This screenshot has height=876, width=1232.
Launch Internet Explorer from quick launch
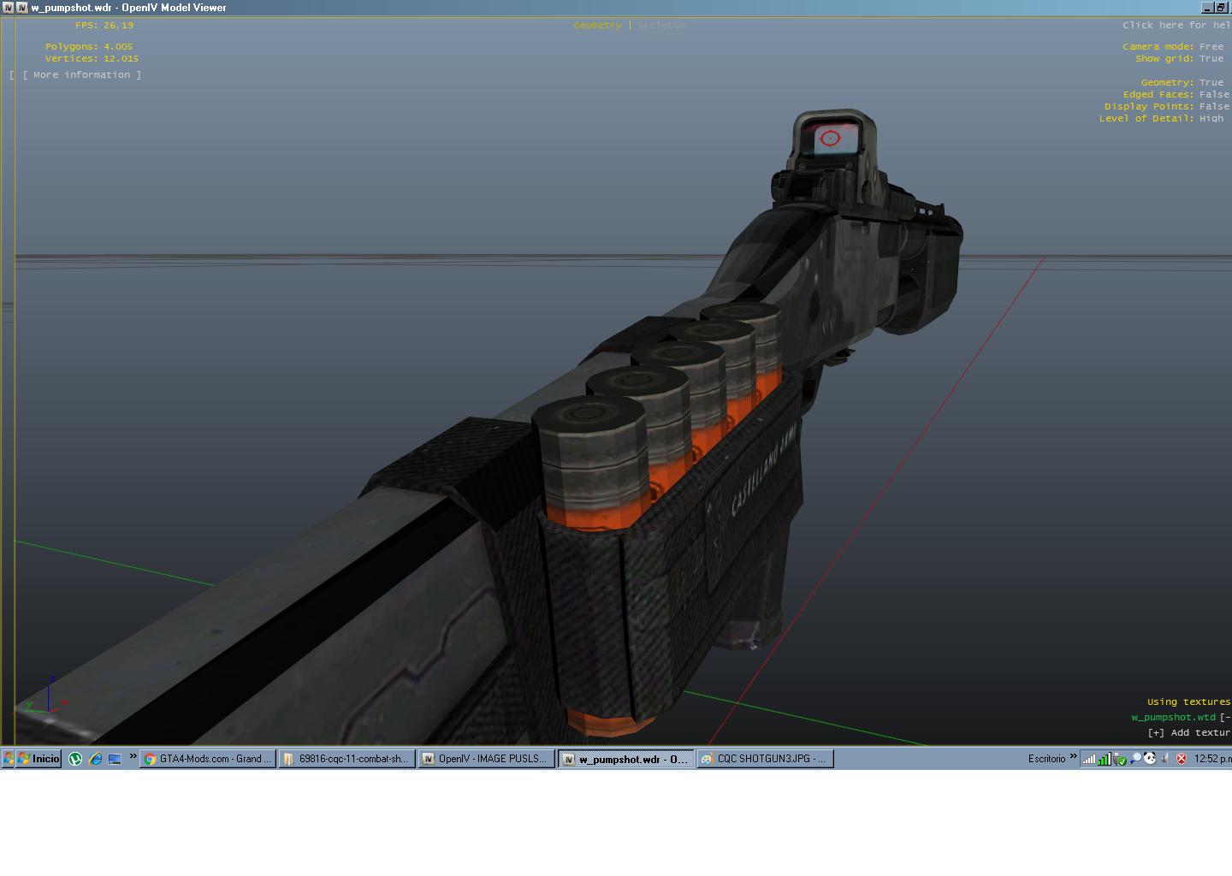coord(95,759)
